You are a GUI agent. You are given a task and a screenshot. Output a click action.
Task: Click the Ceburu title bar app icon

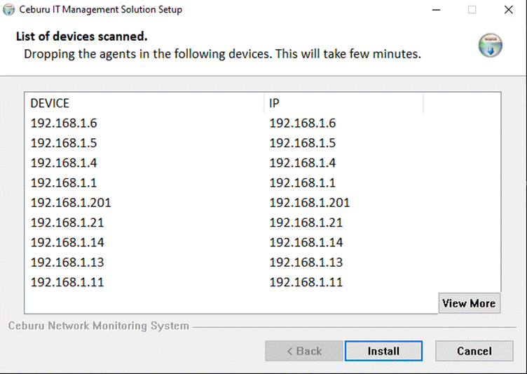pos(8,10)
